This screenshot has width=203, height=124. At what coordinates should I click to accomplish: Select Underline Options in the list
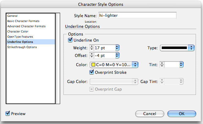click(x=31, y=42)
